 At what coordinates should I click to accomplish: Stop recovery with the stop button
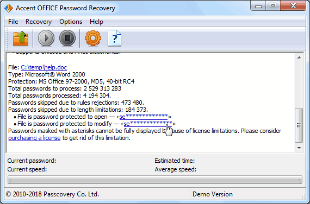point(67,38)
